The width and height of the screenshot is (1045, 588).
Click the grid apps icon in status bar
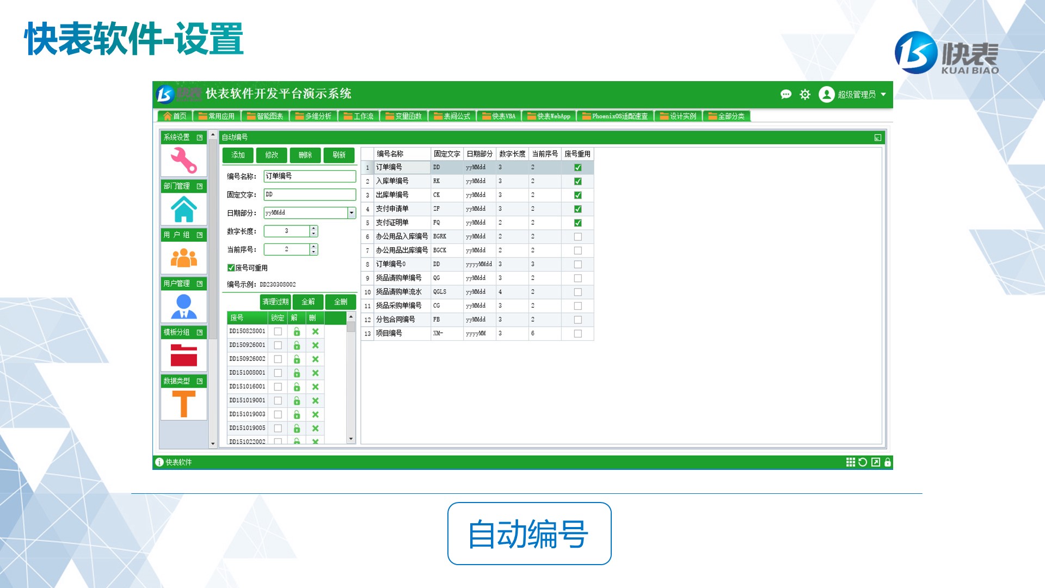click(851, 462)
